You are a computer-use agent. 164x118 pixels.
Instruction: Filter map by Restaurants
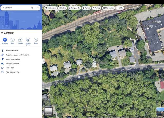click(x=51, y=8)
